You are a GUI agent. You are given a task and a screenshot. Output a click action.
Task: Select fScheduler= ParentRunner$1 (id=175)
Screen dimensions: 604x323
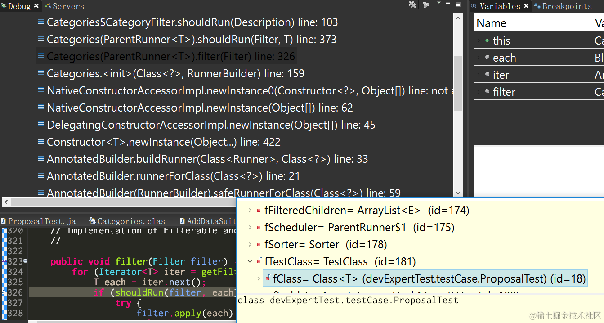click(x=359, y=228)
